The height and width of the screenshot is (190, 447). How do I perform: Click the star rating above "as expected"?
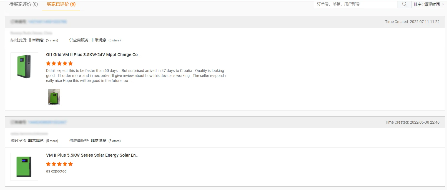pyautogui.click(x=59, y=164)
